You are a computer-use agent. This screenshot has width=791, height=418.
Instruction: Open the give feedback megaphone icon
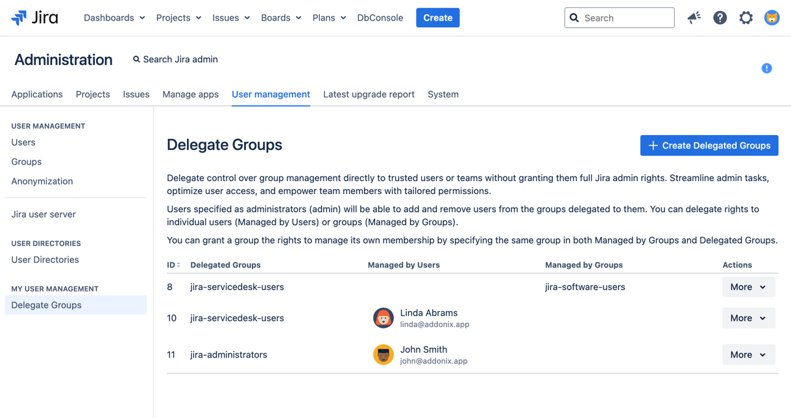[694, 18]
